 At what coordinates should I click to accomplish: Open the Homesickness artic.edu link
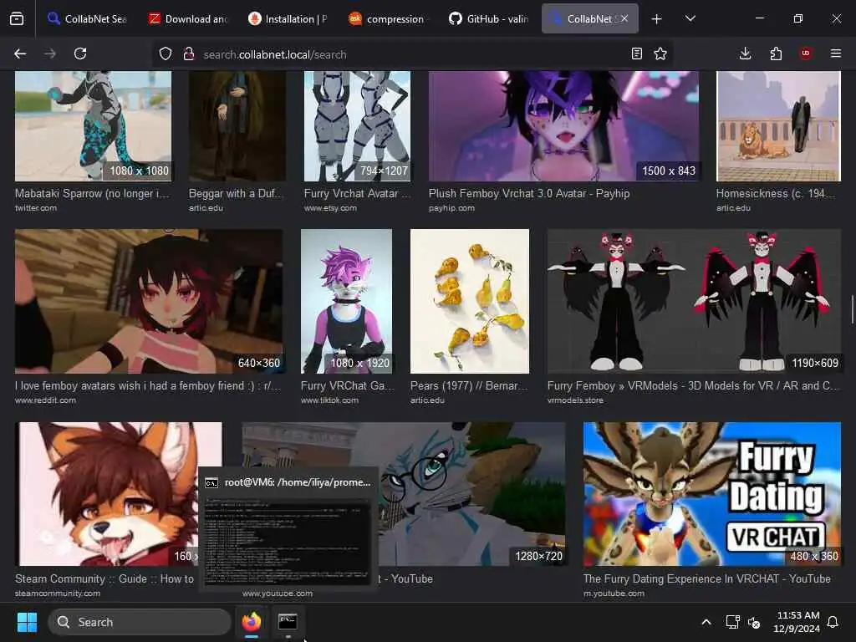pos(776,193)
